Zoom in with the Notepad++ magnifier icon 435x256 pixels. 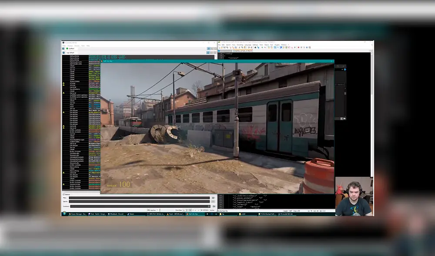pyautogui.click(x=262, y=47)
